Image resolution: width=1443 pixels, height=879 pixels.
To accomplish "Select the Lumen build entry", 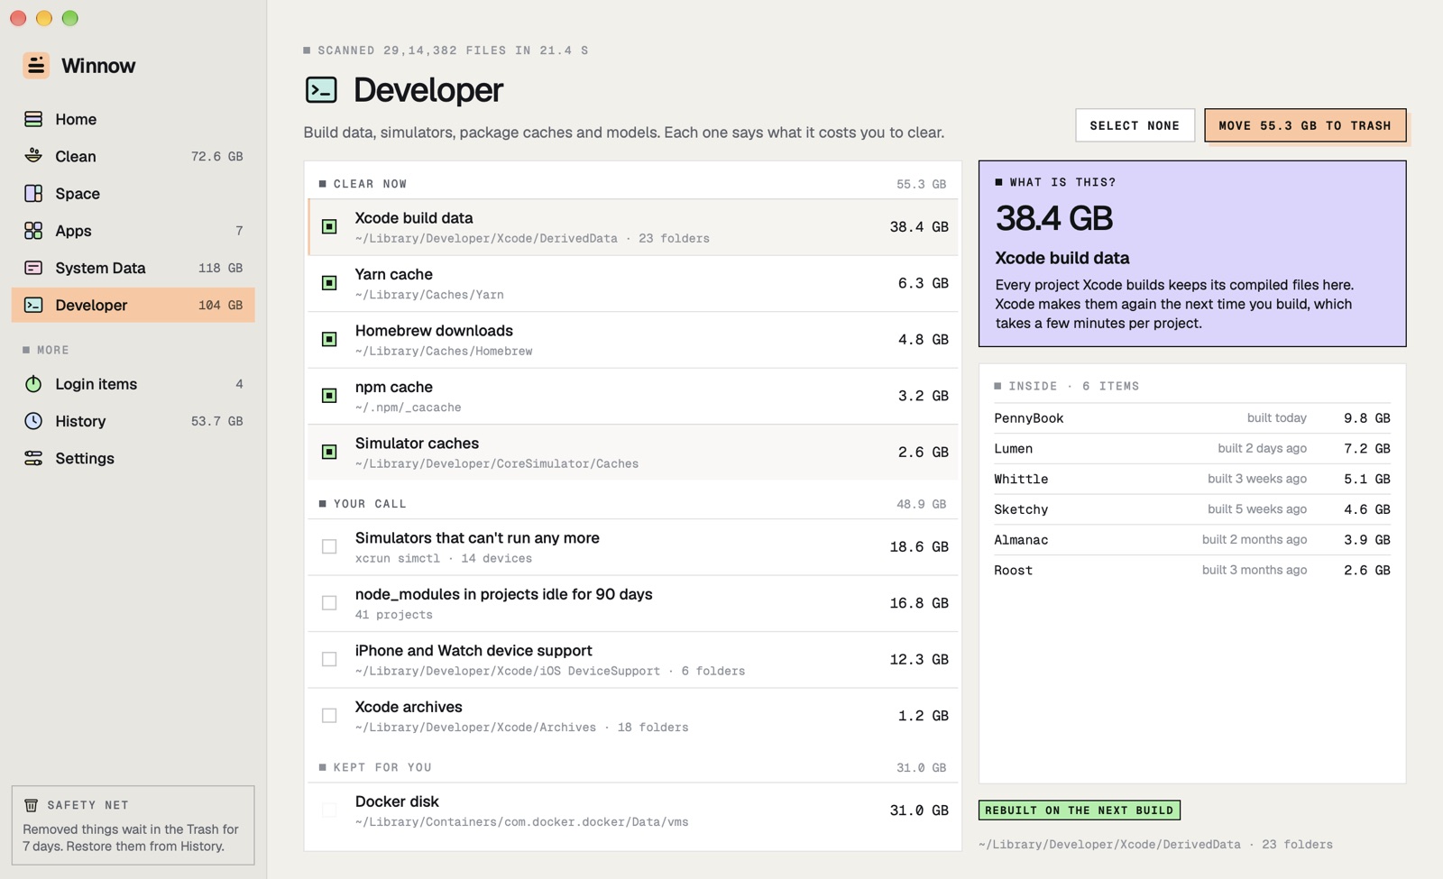I will click(1192, 449).
